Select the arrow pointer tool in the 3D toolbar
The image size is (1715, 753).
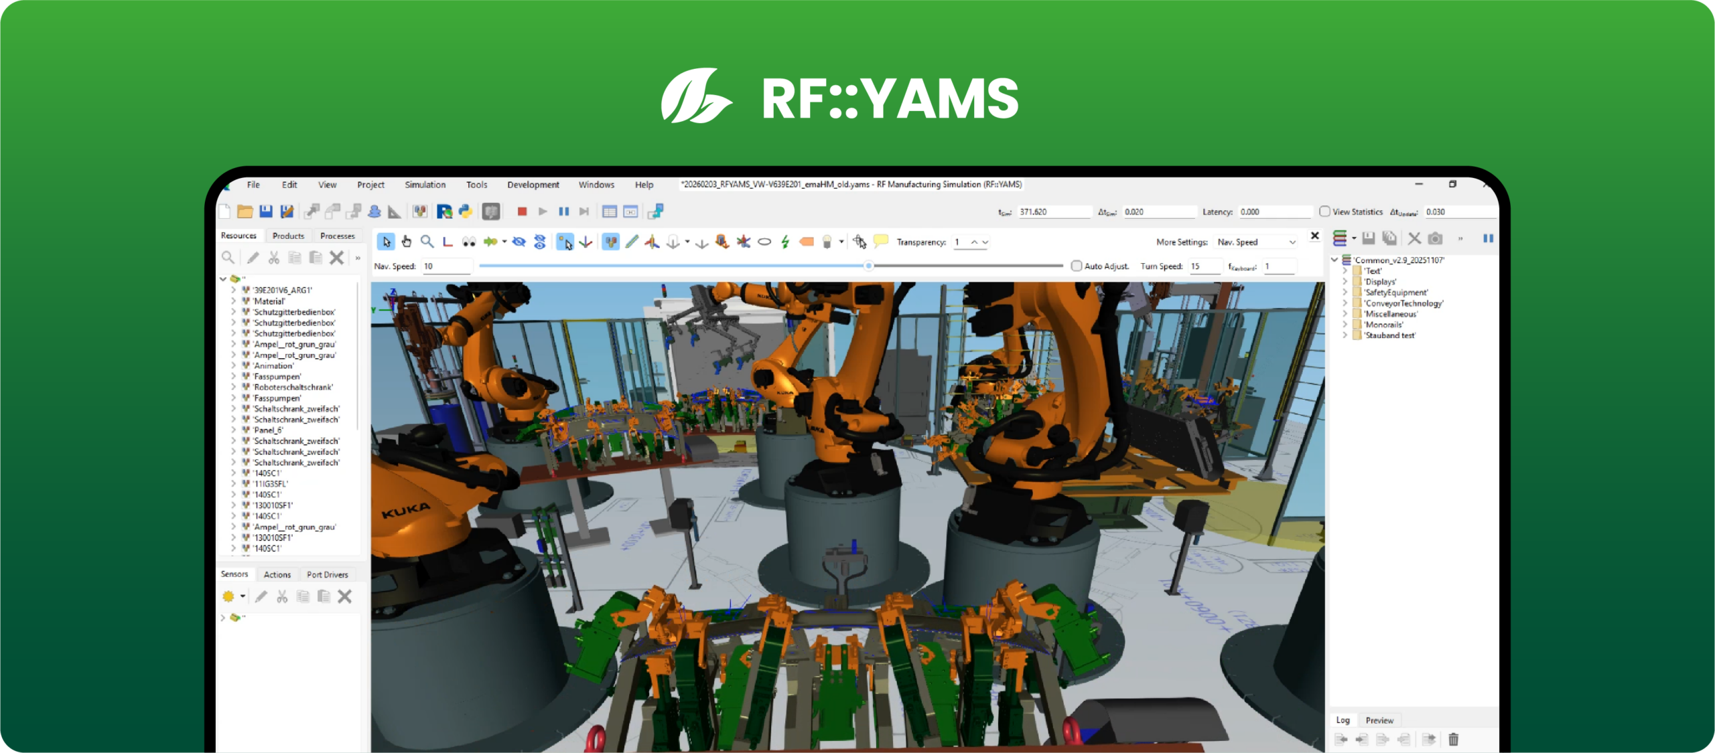point(386,242)
